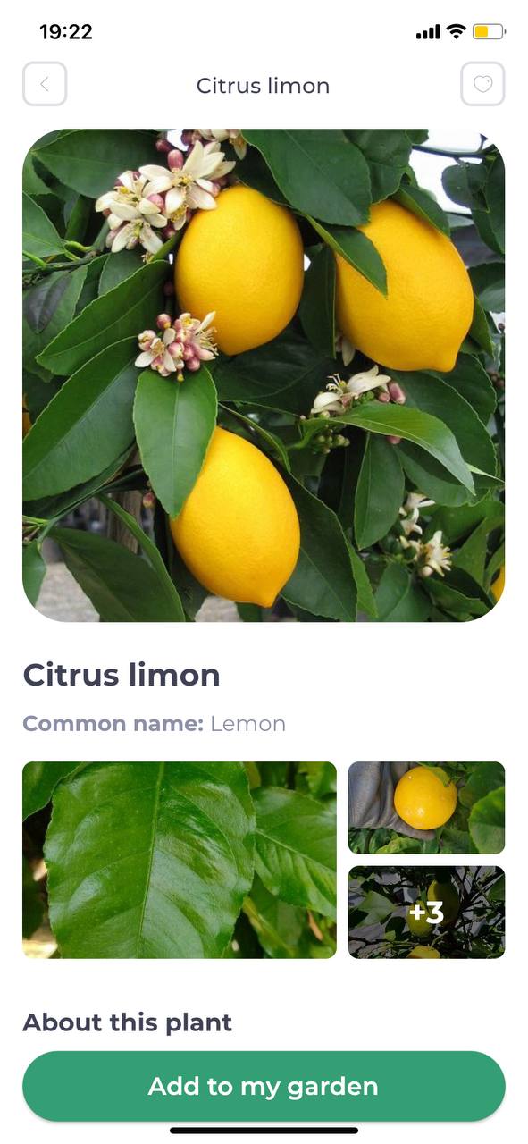The width and height of the screenshot is (528, 1144).
Task: Open the large lemon tree main photo
Action: (x=264, y=375)
